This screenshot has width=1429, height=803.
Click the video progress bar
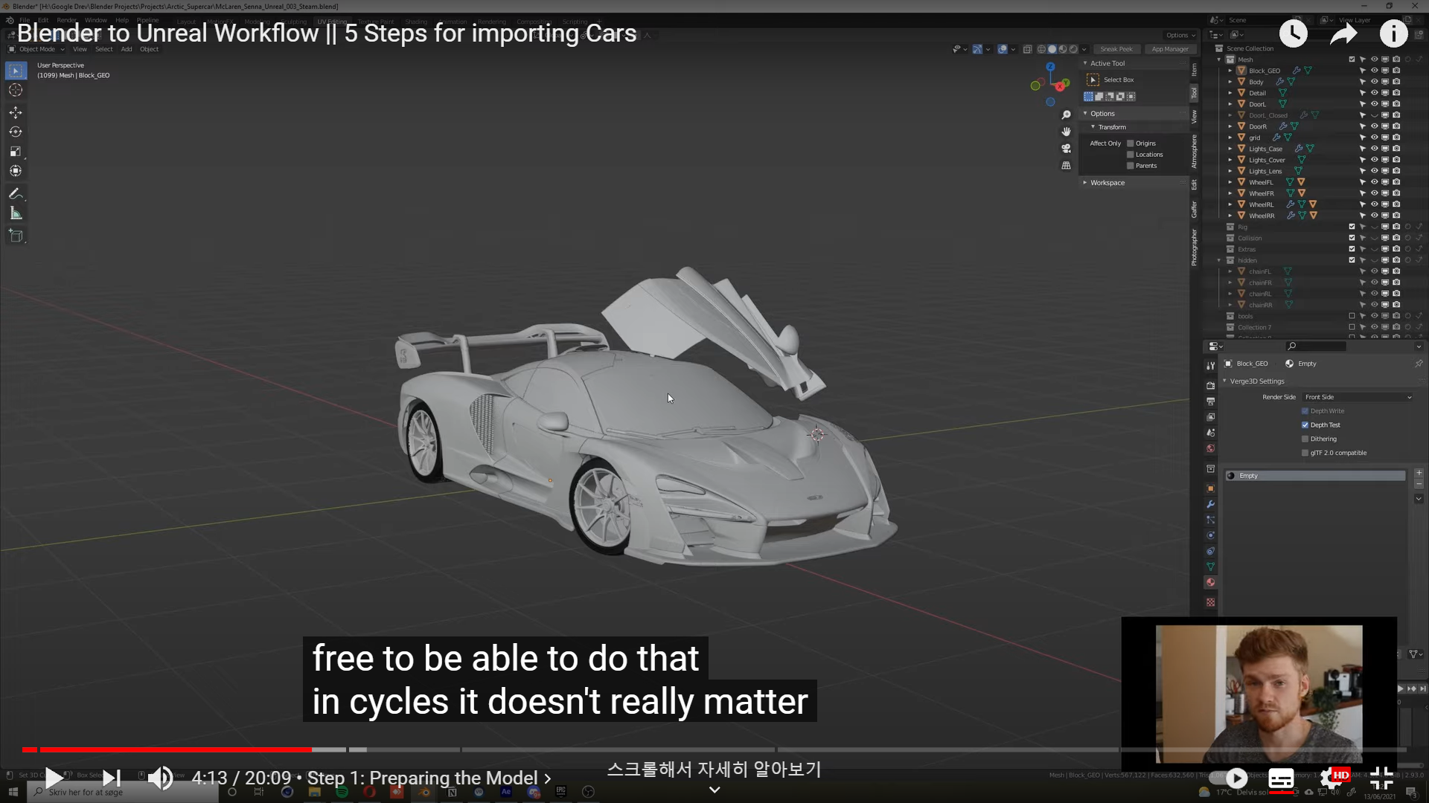point(595,749)
